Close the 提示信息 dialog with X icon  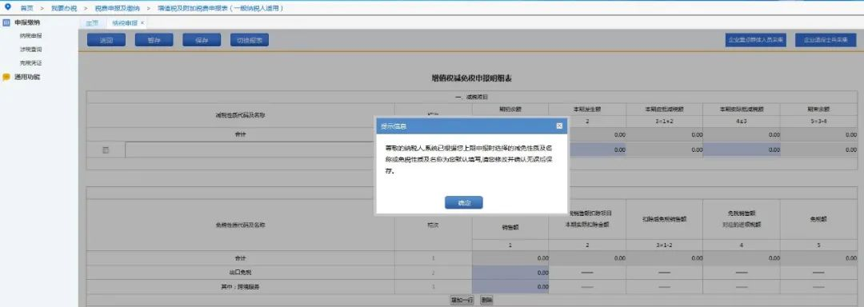[x=559, y=126]
